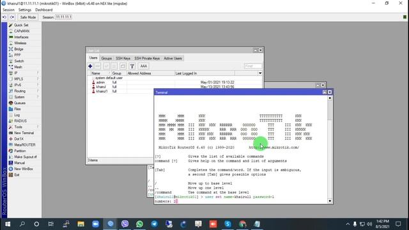
Task: Open the Manual entry
Action: point(19,163)
